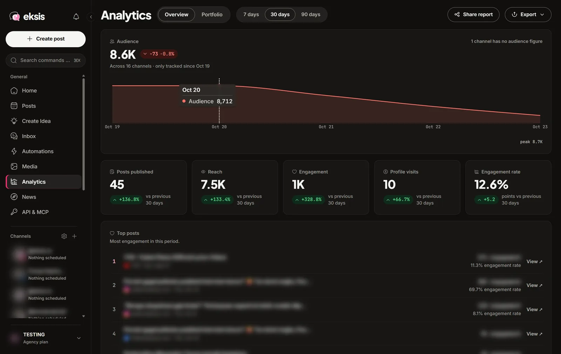Image resolution: width=561 pixels, height=354 pixels.
Task: Open Home from sidebar
Action: pyautogui.click(x=44, y=91)
